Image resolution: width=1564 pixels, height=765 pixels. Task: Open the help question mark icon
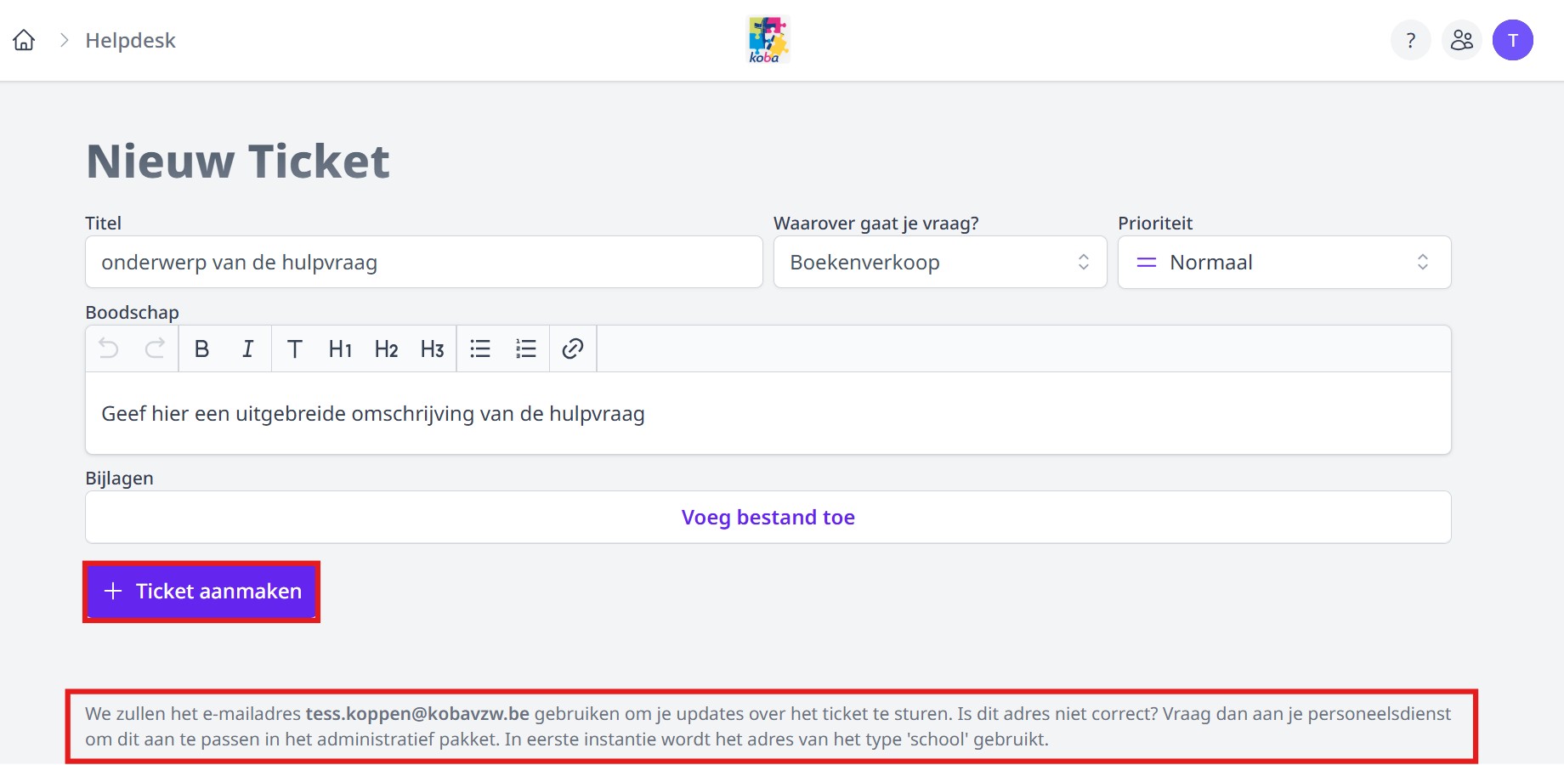[x=1410, y=40]
